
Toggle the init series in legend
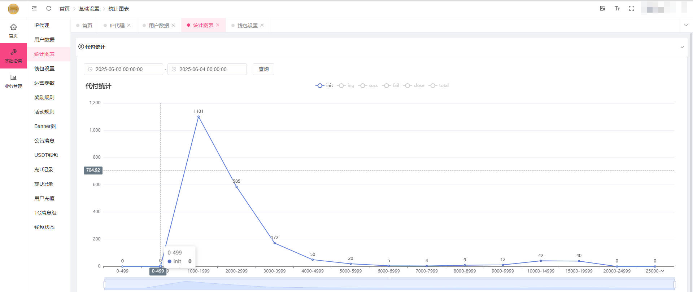point(324,85)
